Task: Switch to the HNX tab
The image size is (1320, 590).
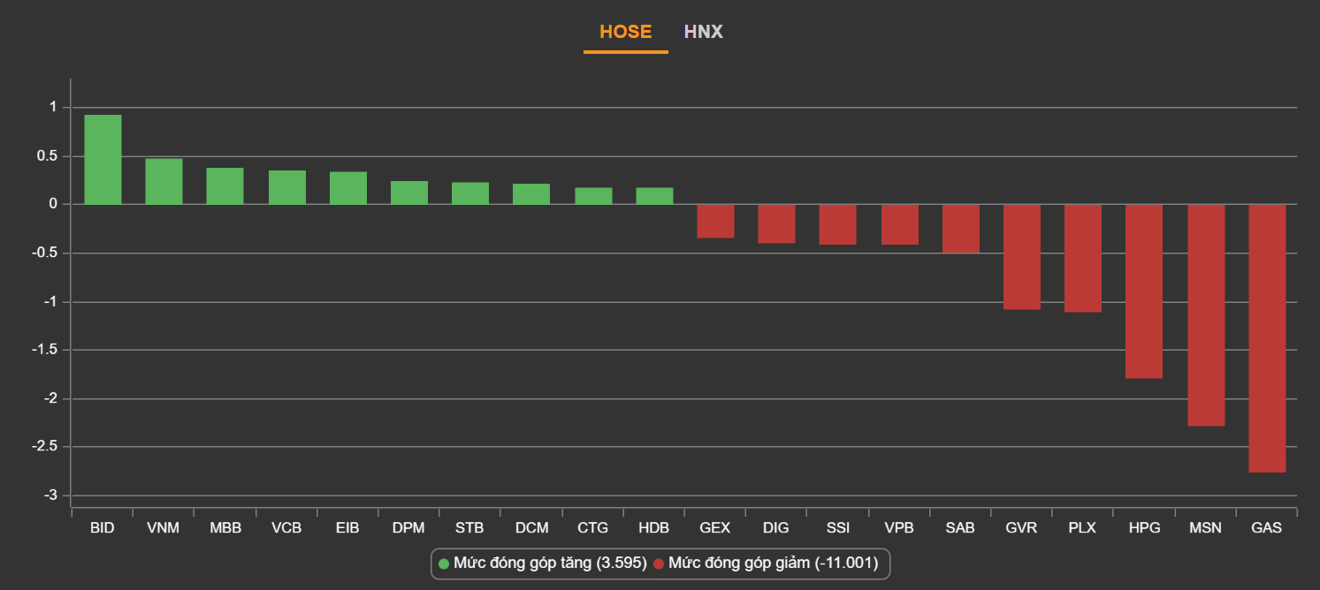Action: tap(703, 32)
